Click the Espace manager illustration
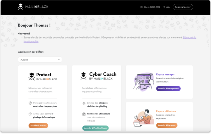Screen dimensions: 211x134 (143, 82)
